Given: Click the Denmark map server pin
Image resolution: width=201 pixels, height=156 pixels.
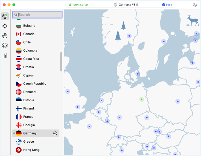Looking at the screenshot, I should (138, 74).
